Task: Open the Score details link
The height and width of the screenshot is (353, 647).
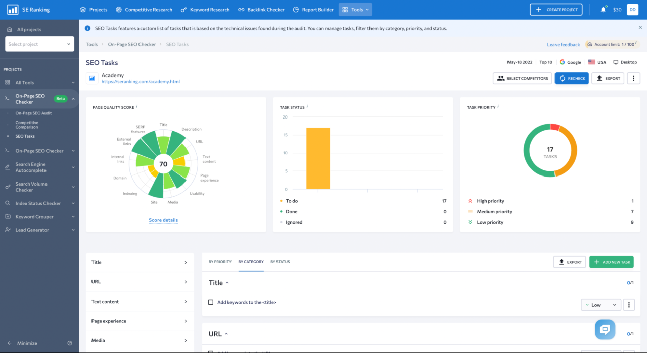Action: point(163,220)
